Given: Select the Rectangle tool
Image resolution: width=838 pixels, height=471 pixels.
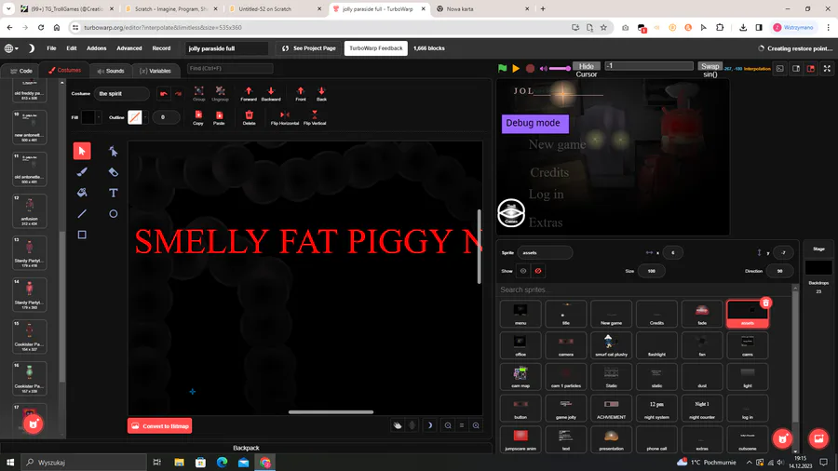Looking at the screenshot, I should click(82, 235).
